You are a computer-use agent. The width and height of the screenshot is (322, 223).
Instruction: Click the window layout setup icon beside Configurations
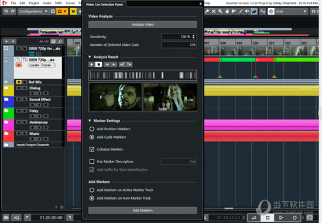(53, 11)
